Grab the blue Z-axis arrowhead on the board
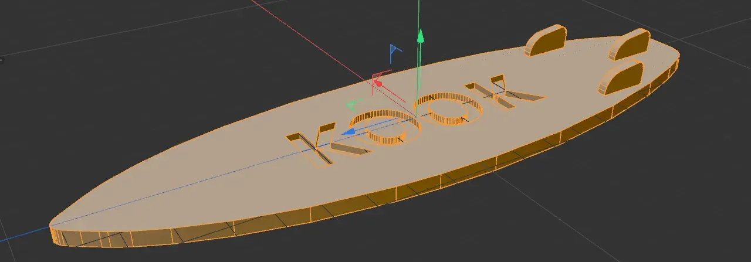Image resolution: width=751 pixels, height=262 pixels. [x=349, y=132]
